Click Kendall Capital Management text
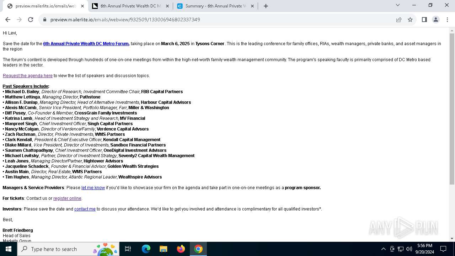 coord(132,140)
